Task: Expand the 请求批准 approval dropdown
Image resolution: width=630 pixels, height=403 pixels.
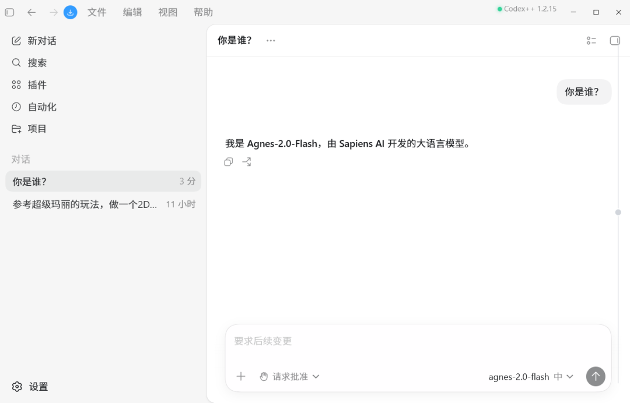Action: tap(289, 377)
